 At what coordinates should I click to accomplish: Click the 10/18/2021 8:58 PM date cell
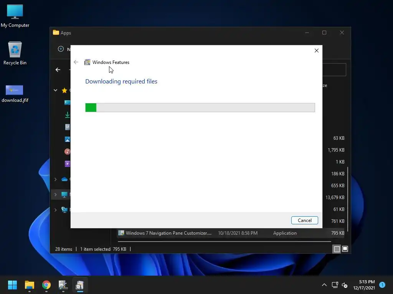(x=238, y=233)
